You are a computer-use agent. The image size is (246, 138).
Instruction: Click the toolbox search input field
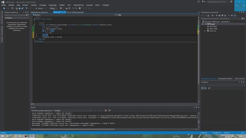[x=15, y=15]
